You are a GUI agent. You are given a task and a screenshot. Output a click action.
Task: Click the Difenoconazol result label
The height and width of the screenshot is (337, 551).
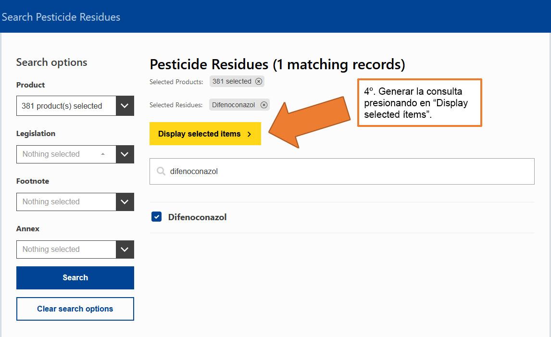click(197, 217)
